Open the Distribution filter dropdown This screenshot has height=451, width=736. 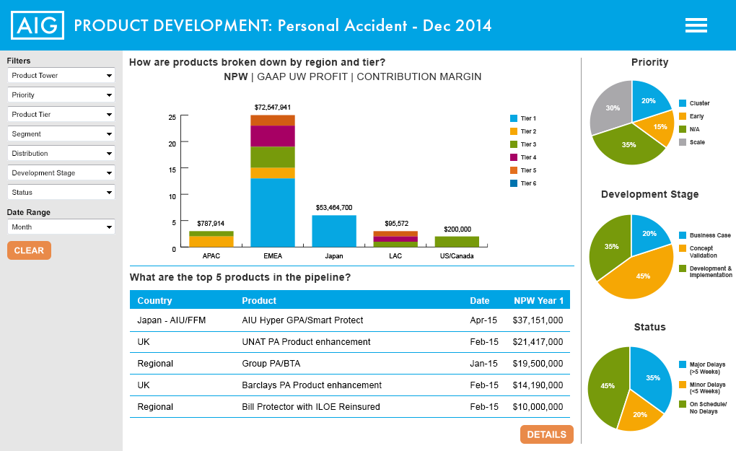pyautogui.click(x=61, y=154)
